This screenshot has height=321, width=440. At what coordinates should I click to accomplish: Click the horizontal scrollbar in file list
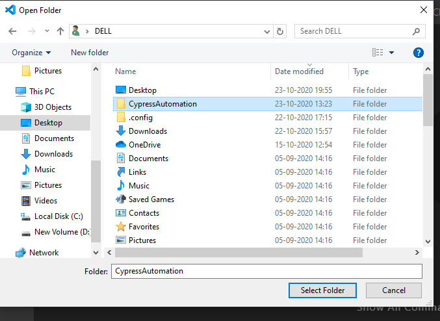pos(239,253)
